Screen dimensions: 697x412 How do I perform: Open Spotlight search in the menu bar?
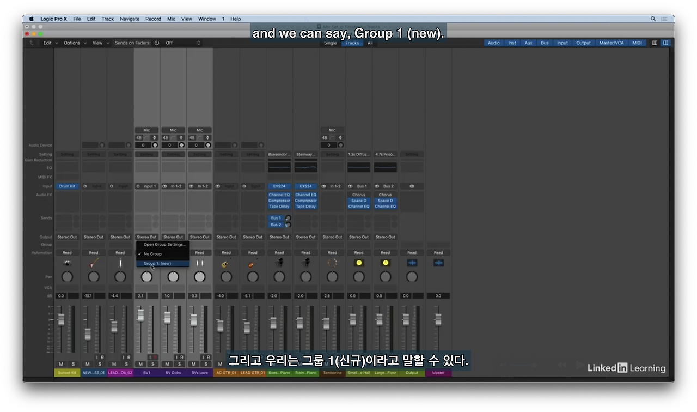(653, 19)
